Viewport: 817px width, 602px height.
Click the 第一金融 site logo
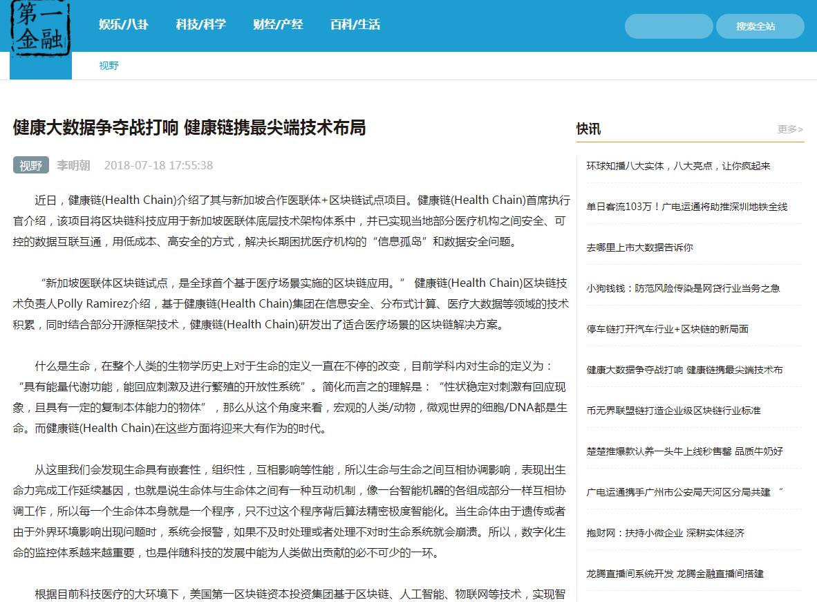coord(41,28)
